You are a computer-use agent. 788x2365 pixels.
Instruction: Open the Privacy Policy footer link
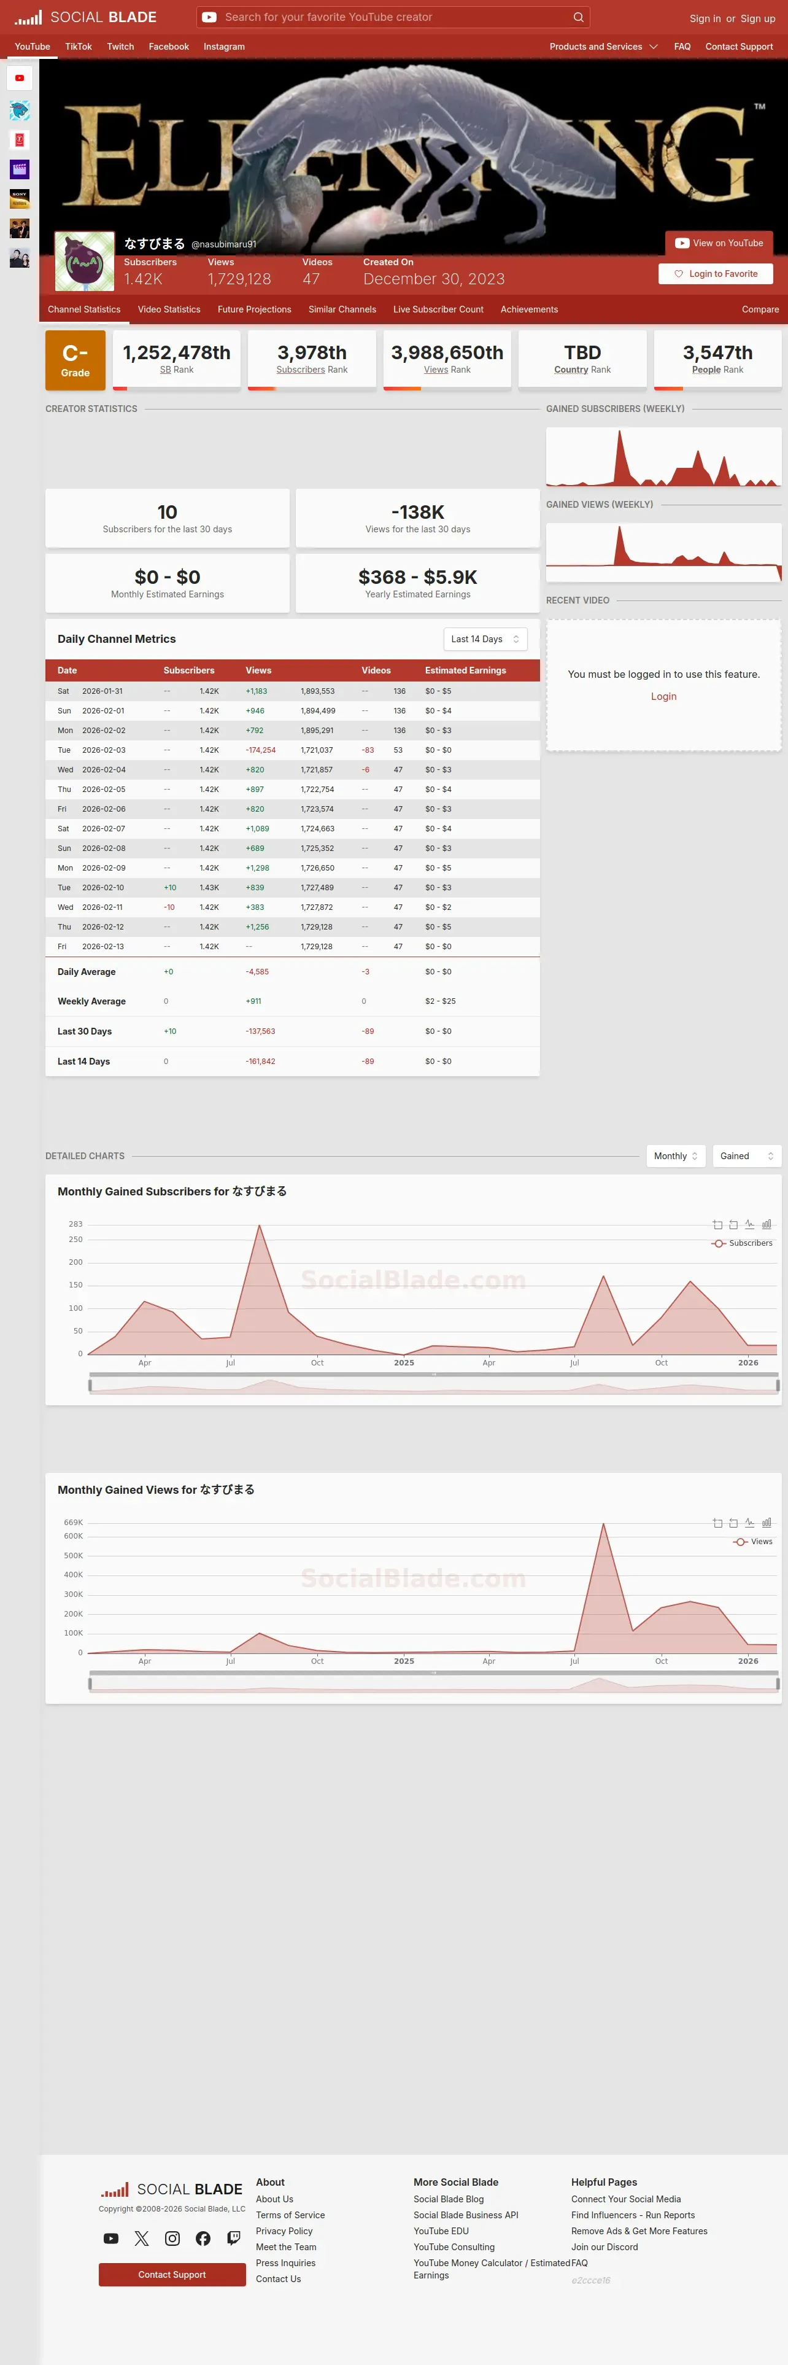[284, 2231]
